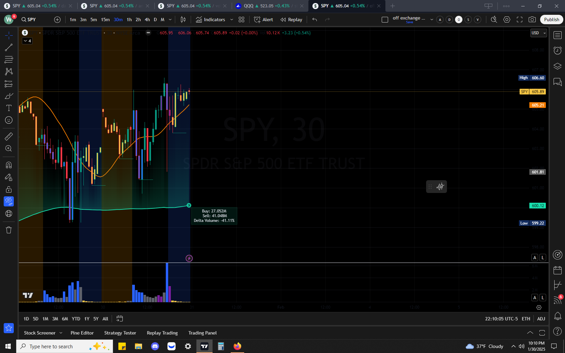Open the SPY symbol search

29,19
